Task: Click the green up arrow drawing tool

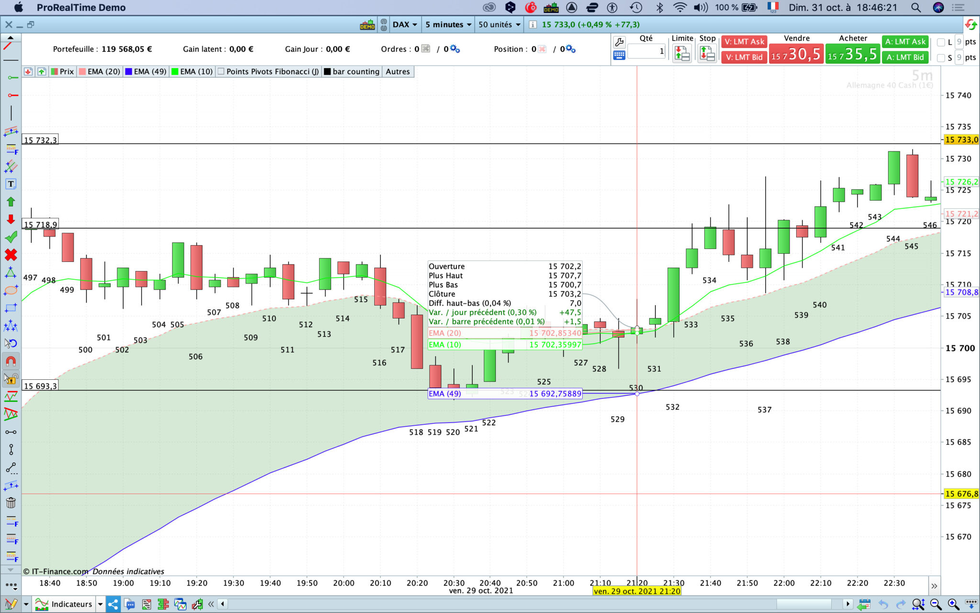Action: [11, 202]
